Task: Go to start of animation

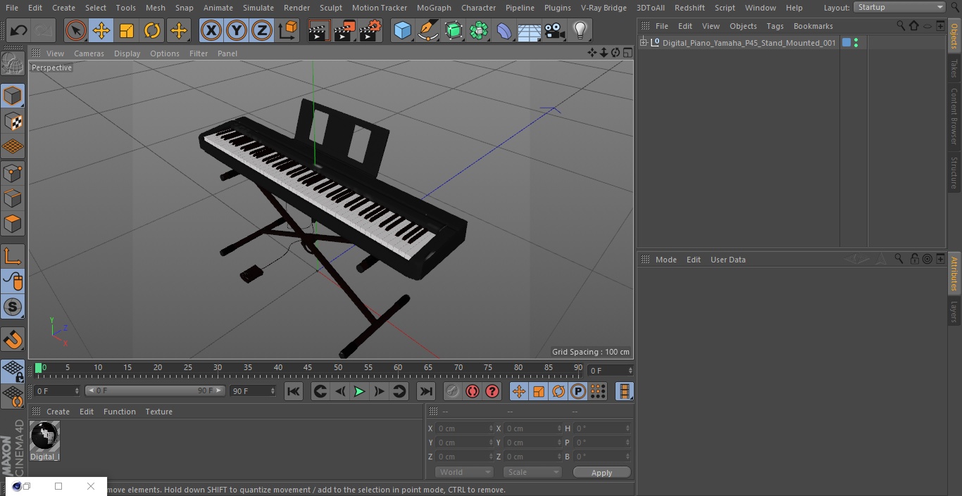Action: (x=294, y=391)
